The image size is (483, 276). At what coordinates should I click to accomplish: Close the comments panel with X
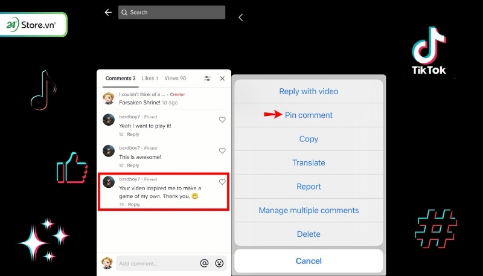[x=222, y=79]
